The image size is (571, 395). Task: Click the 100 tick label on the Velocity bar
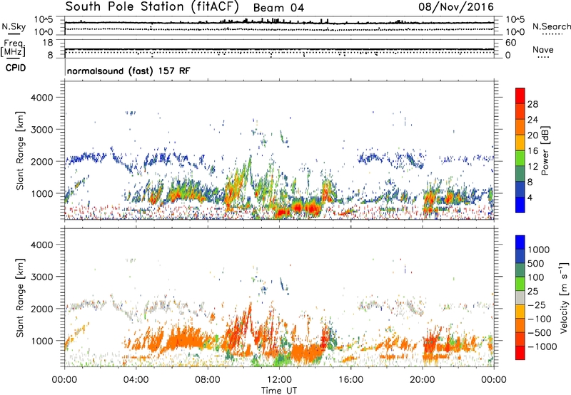(536, 277)
